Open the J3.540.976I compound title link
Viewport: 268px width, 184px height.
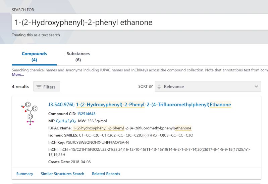[x=140, y=105]
